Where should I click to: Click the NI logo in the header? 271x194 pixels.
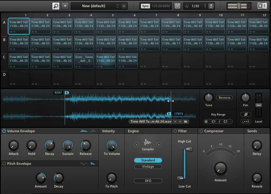[x=262, y=6]
